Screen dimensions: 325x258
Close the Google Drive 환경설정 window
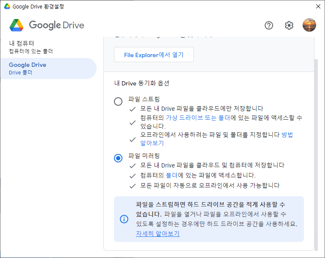pos(318,6)
